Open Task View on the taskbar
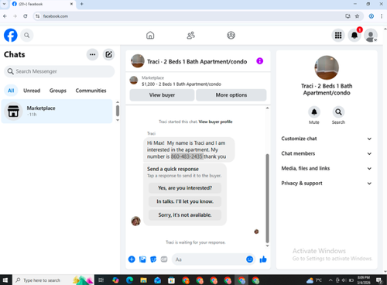This screenshot has width=387, height=285. point(101,280)
